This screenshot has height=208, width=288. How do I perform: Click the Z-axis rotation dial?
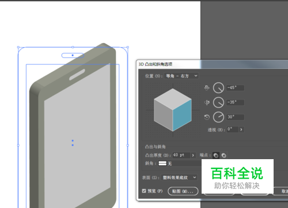point(218,117)
